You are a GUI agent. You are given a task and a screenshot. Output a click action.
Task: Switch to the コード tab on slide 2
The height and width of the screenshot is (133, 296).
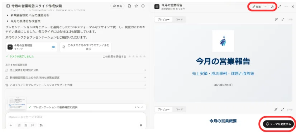tap(179, 109)
